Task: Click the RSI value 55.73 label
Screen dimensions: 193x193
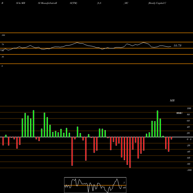Action: click(x=178, y=46)
